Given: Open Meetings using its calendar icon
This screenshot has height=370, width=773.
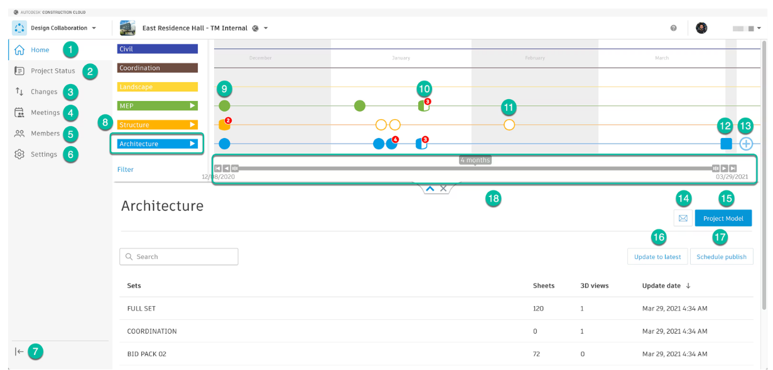Looking at the screenshot, I should click(x=19, y=112).
